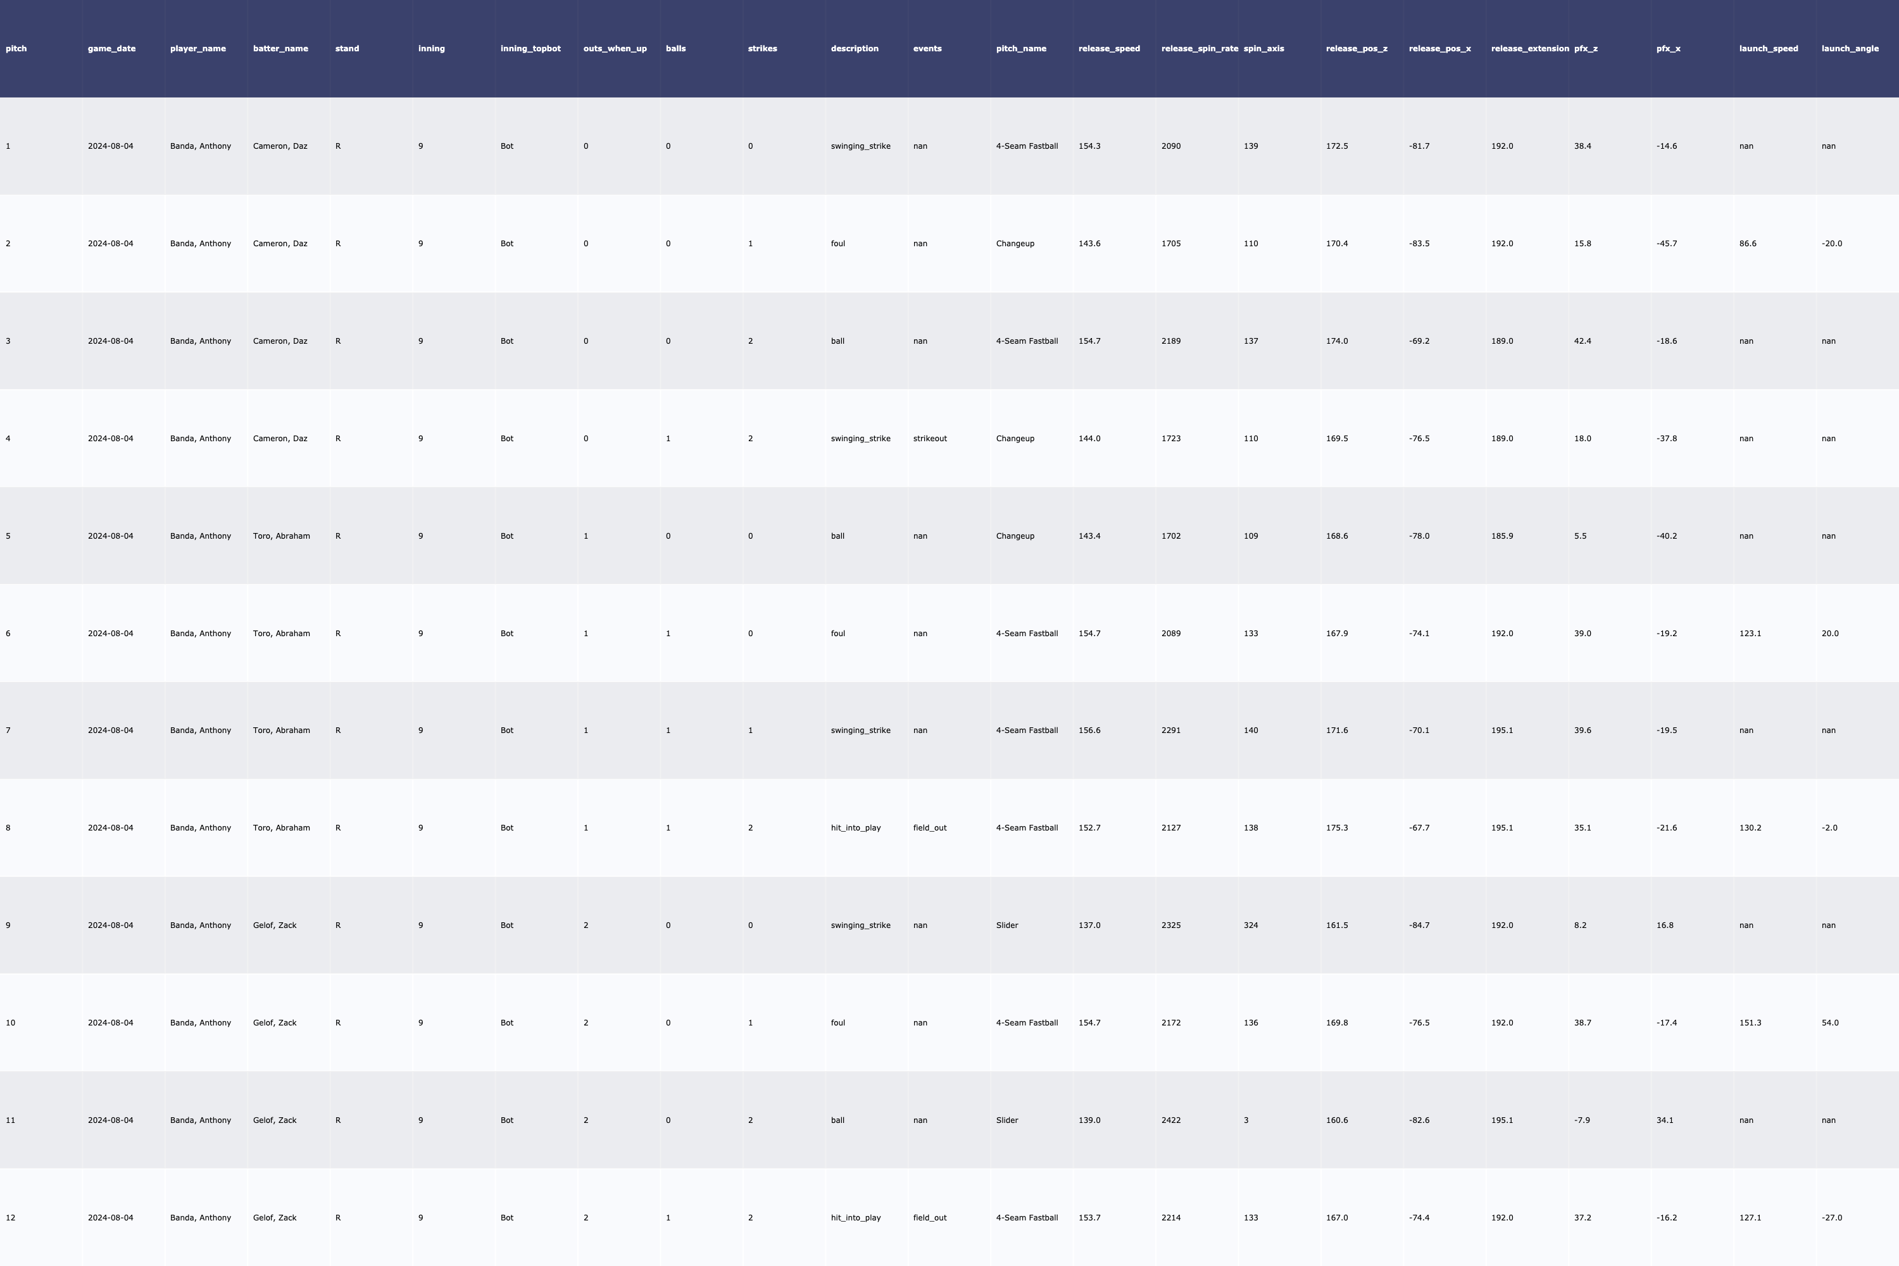The image size is (1899, 1266).
Task: Click the game_date column header
Action: coord(111,49)
